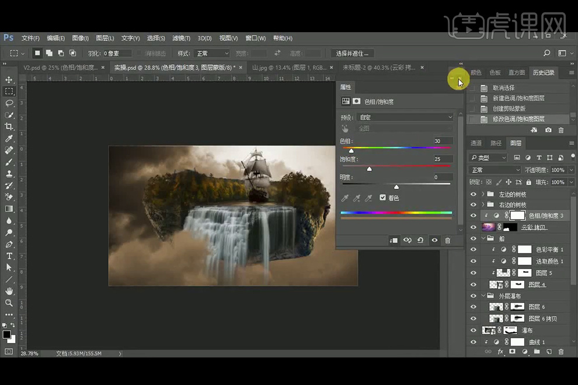Image resolution: width=578 pixels, height=385 pixels.
Task: Switch to the 通道 channels tab
Action: click(476, 143)
